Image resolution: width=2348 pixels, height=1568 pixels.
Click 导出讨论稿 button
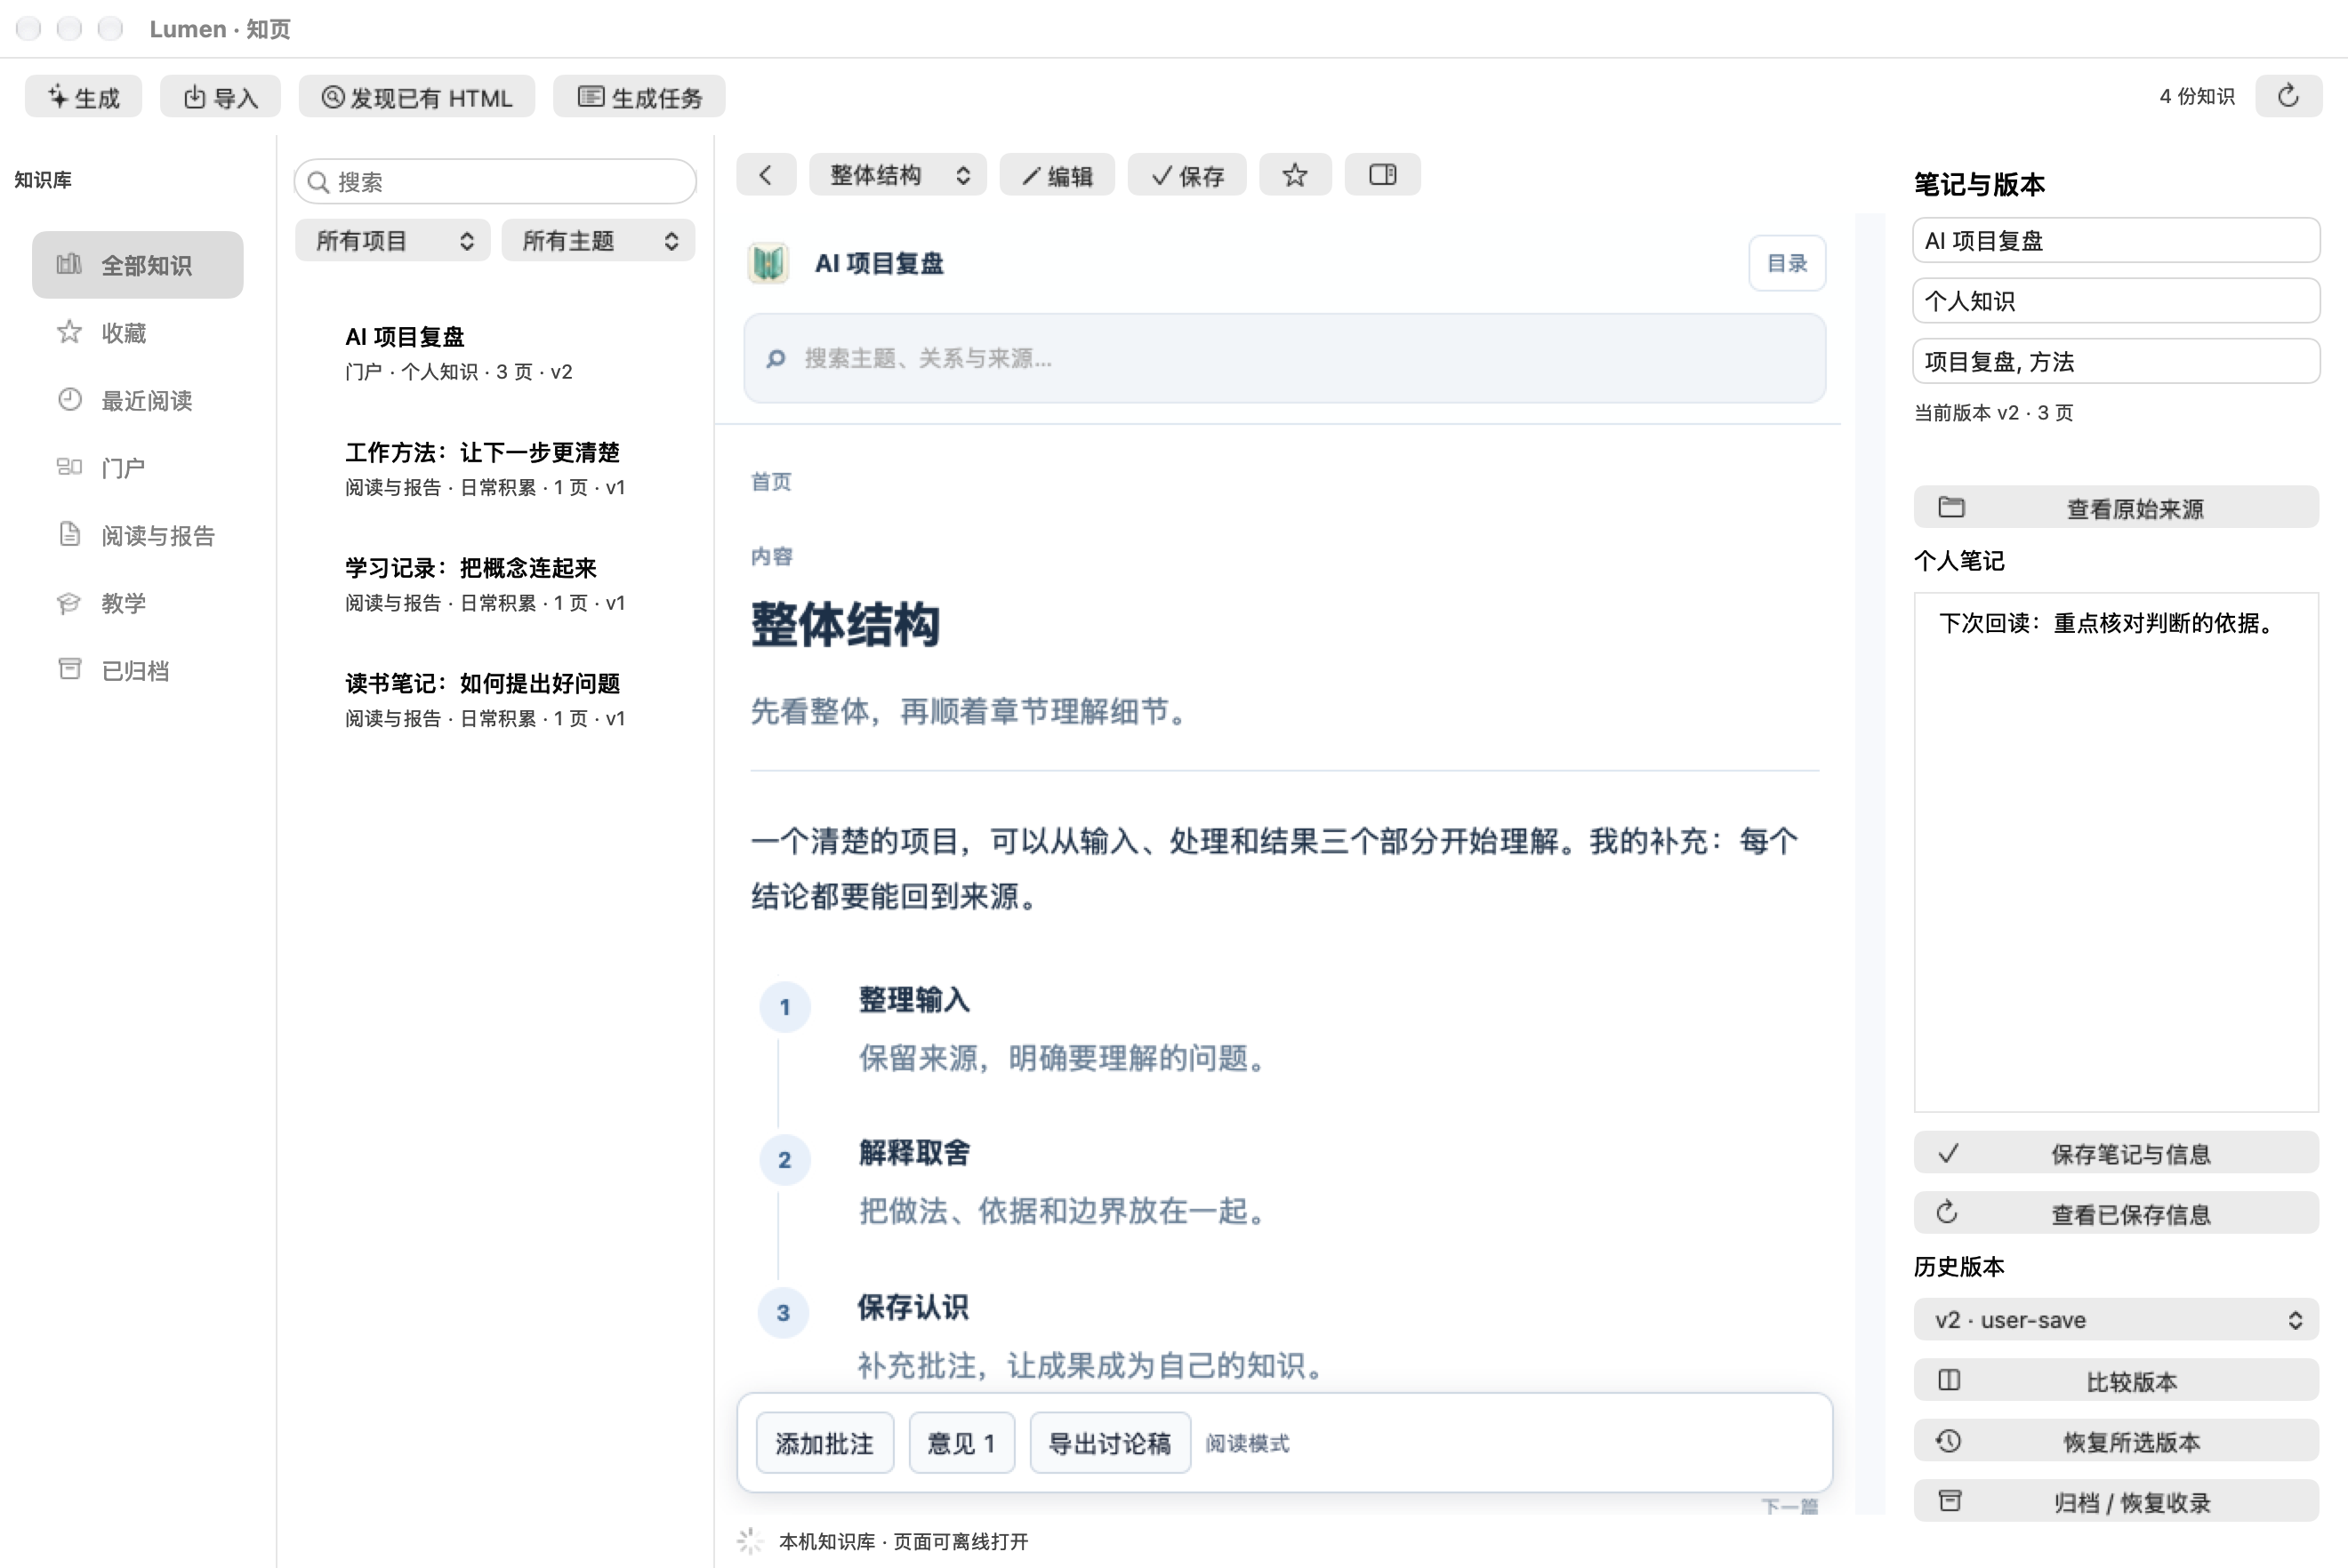1109,1443
